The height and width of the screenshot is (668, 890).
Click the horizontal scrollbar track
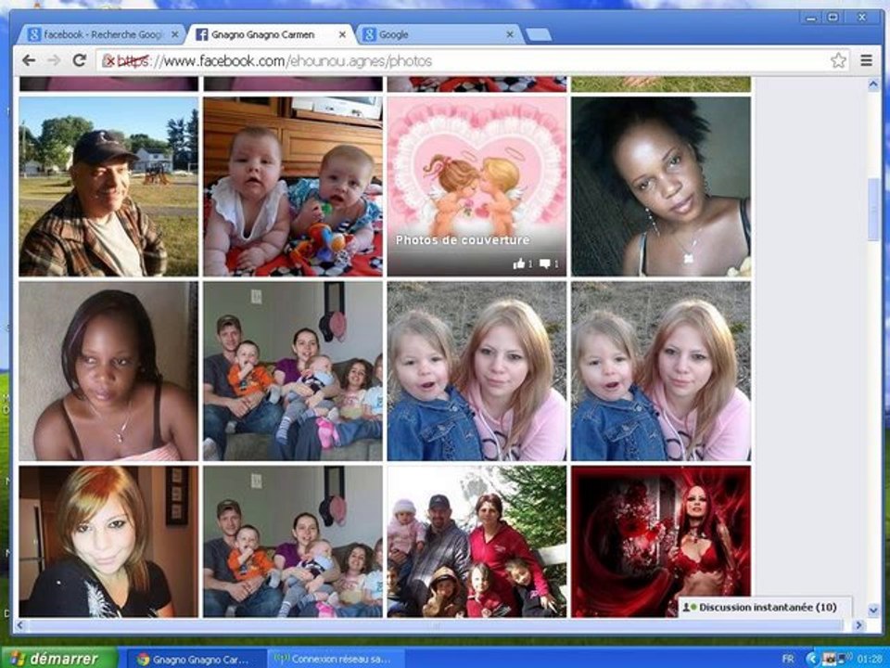[436, 625]
